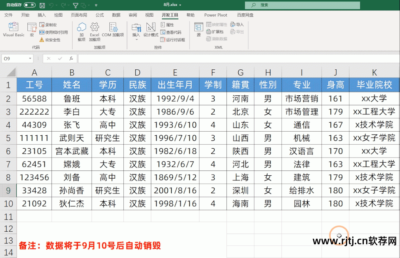
Task: Click the Save icon in Quick Access Toolbar
Action: click(x=42, y=5)
